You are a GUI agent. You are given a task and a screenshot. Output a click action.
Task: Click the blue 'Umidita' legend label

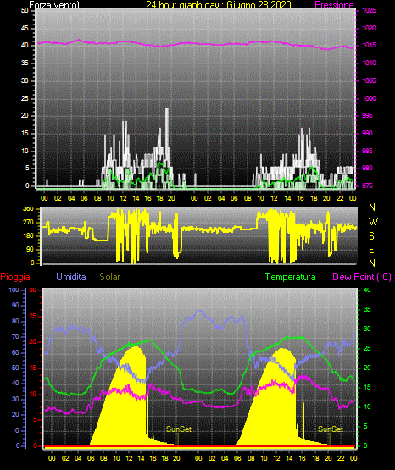(x=71, y=277)
